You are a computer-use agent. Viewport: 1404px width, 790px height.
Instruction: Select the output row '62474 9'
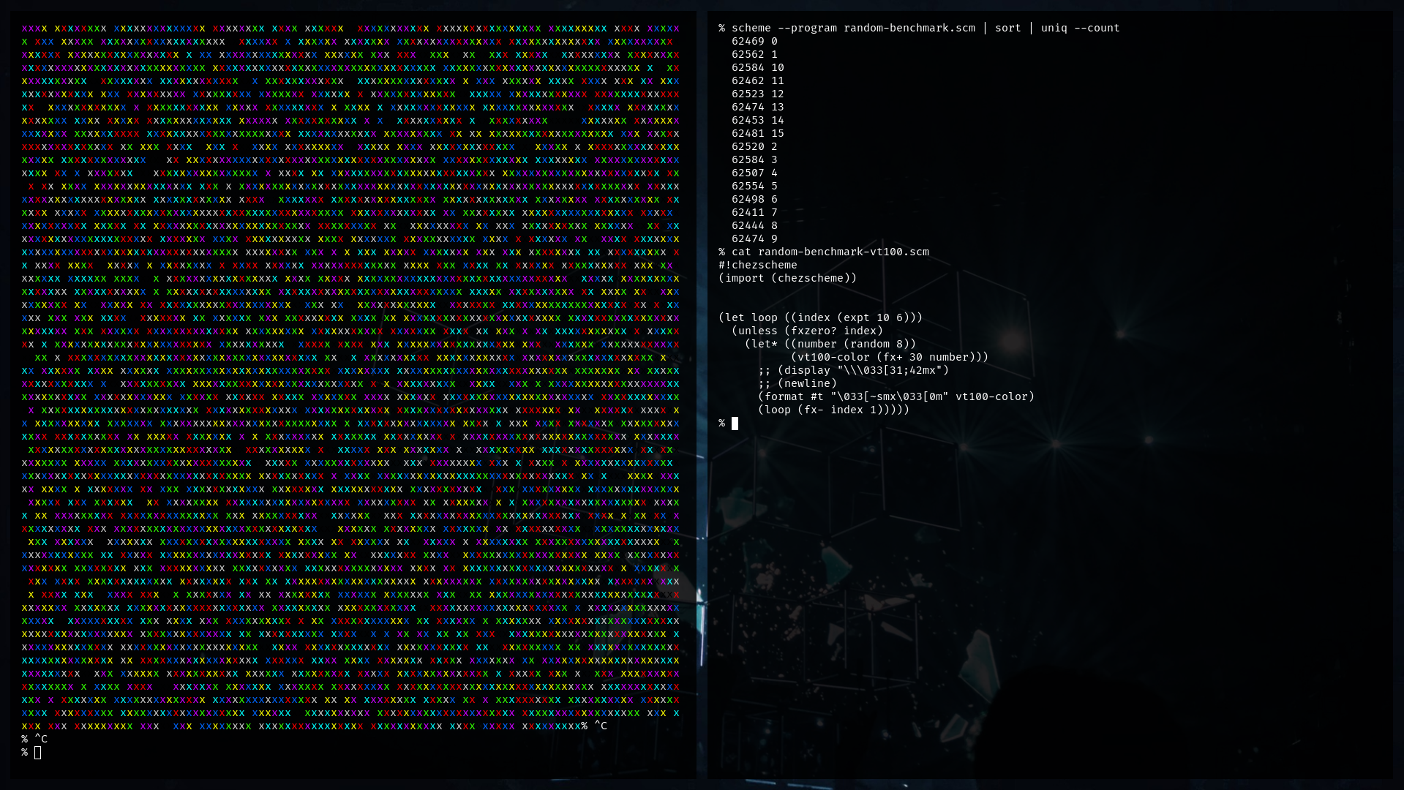click(x=754, y=238)
